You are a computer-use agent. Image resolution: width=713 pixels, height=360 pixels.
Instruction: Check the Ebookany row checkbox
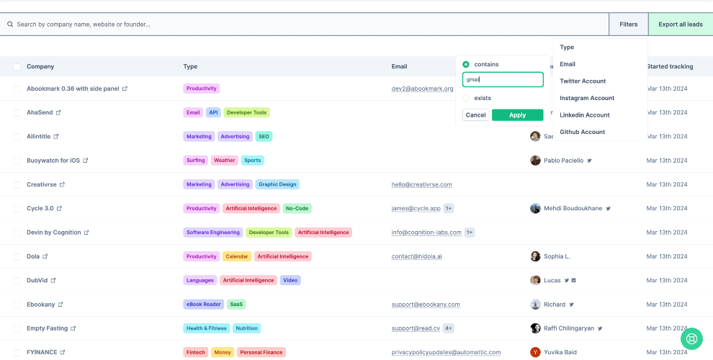tap(17, 305)
